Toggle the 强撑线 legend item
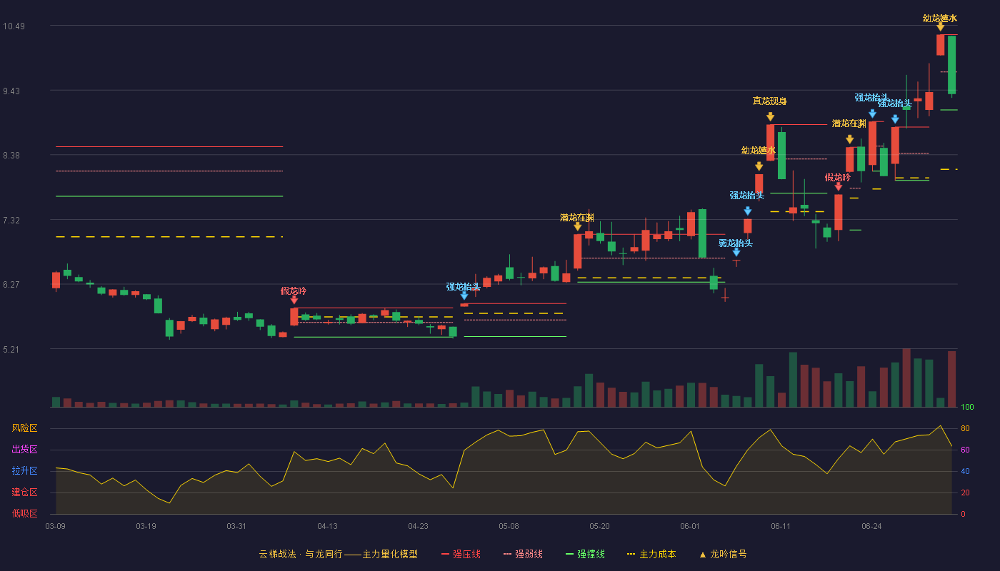Screen dimensions: 1000x571 pyautogui.click(x=585, y=554)
